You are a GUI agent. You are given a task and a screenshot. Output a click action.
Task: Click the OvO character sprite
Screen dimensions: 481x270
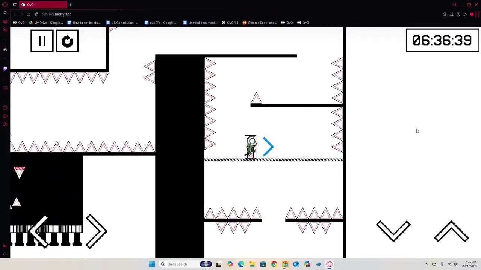click(251, 147)
